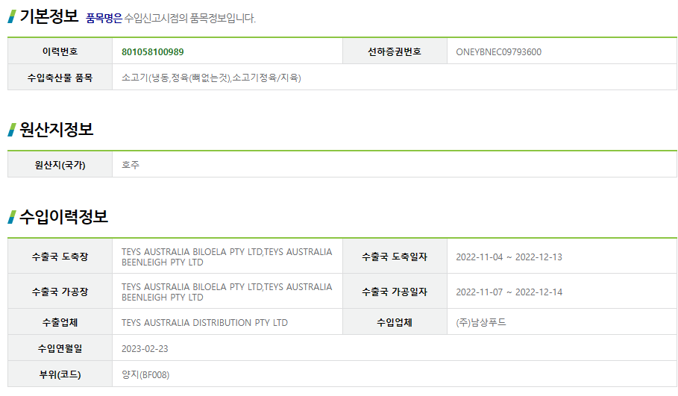Click the slash icon beside 수입이력정보 heading
The image size is (678, 396).
coord(12,217)
